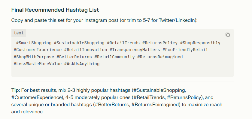Click the "Copy and paste this set" sentence
The width and height of the screenshot is (252, 119).
click(x=104, y=20)
